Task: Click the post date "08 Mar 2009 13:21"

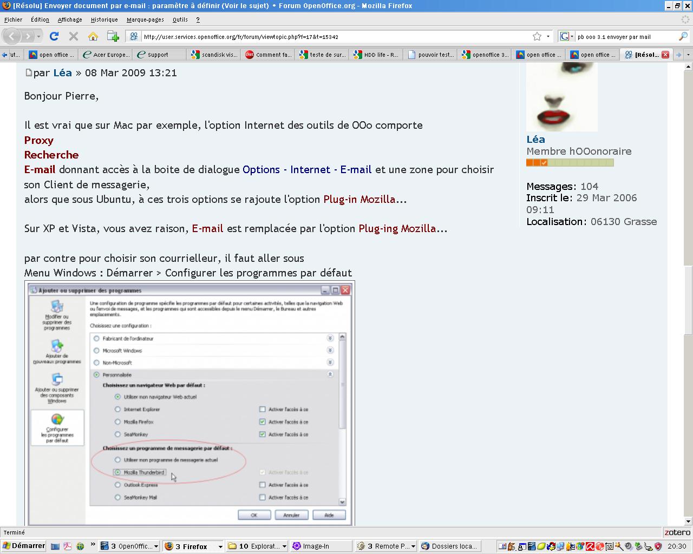Action: [x=131, y=73]
